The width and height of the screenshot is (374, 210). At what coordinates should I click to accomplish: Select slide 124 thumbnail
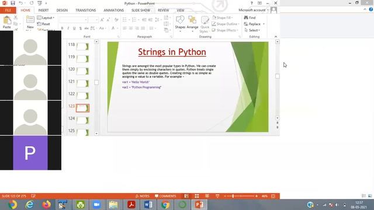click(x=82, y=120)
